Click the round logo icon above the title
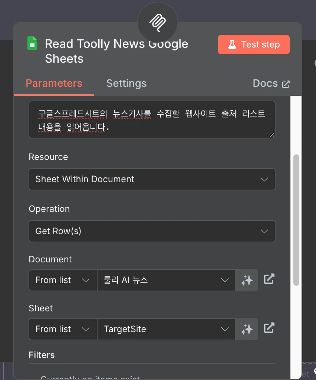The height and width of the screenshot is (380, 316). (158, 23)
